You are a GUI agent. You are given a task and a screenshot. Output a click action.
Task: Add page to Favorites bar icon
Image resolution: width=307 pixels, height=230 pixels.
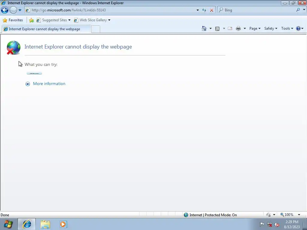pyautogui.click(x=31, y=20)
